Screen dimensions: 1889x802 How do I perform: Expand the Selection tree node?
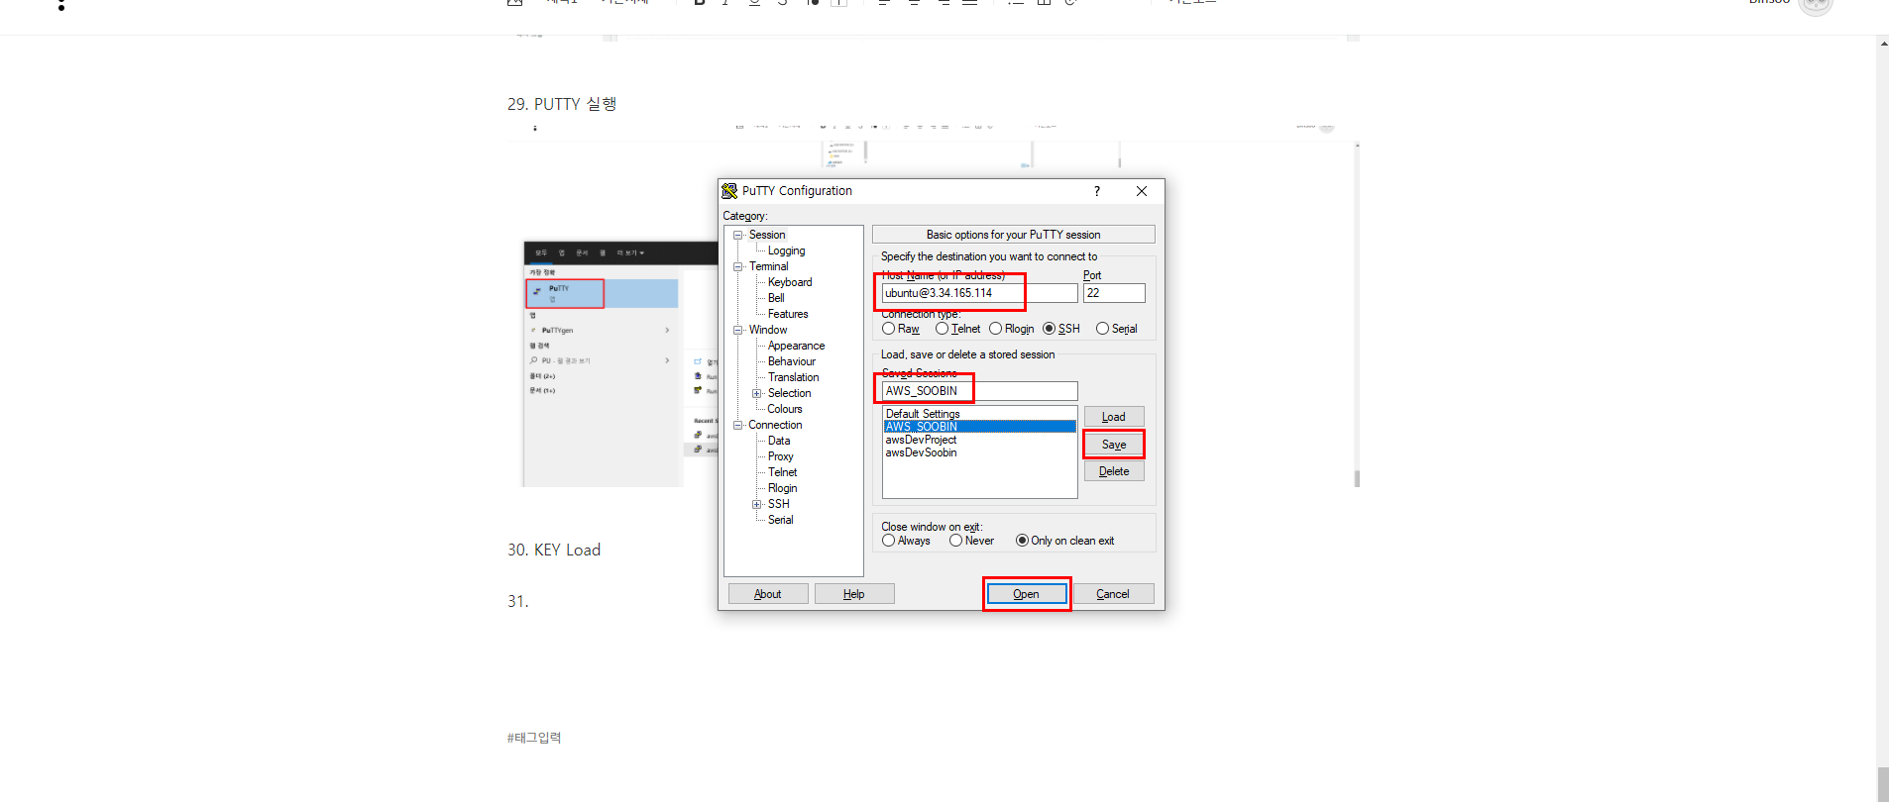(x=756, y=393)
